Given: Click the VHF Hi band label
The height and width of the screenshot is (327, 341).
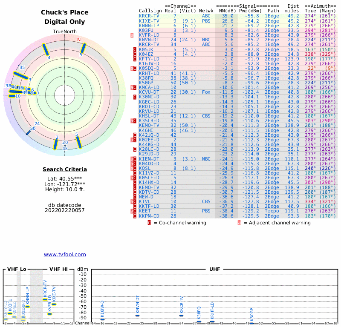Looking at the screenshot, I should pos(58,269).
